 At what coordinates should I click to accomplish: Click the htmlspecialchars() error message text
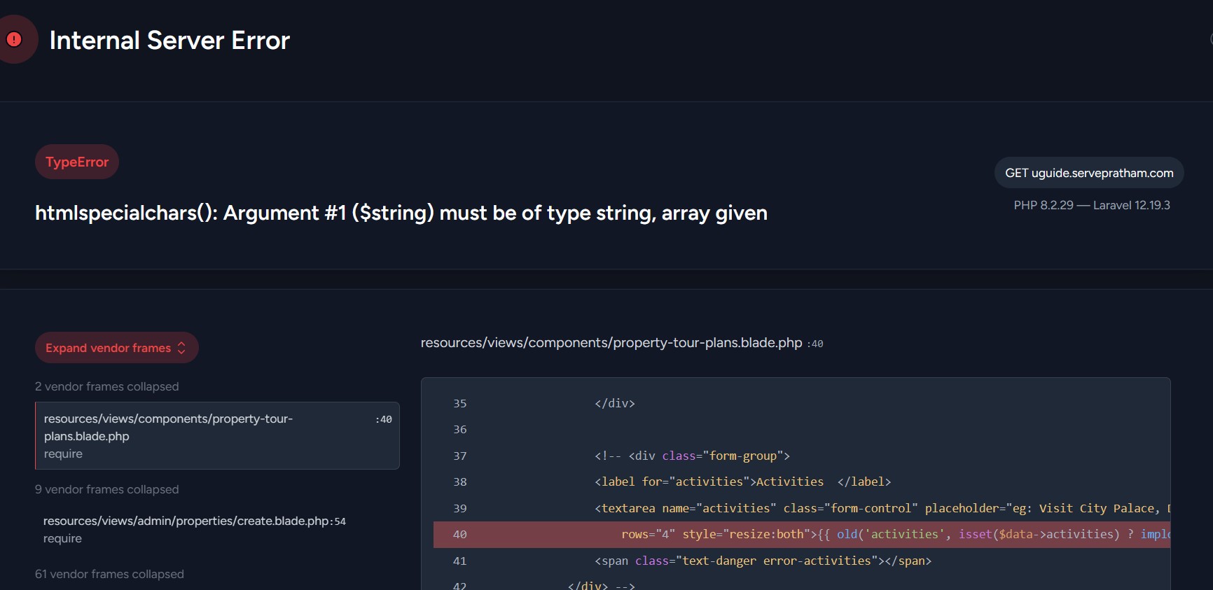(401, 213)
